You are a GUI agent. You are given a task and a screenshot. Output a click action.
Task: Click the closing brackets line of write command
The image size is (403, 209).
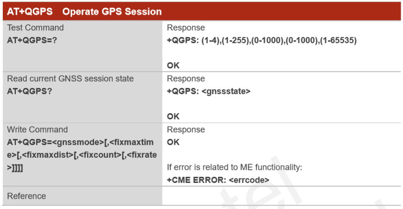15,168
